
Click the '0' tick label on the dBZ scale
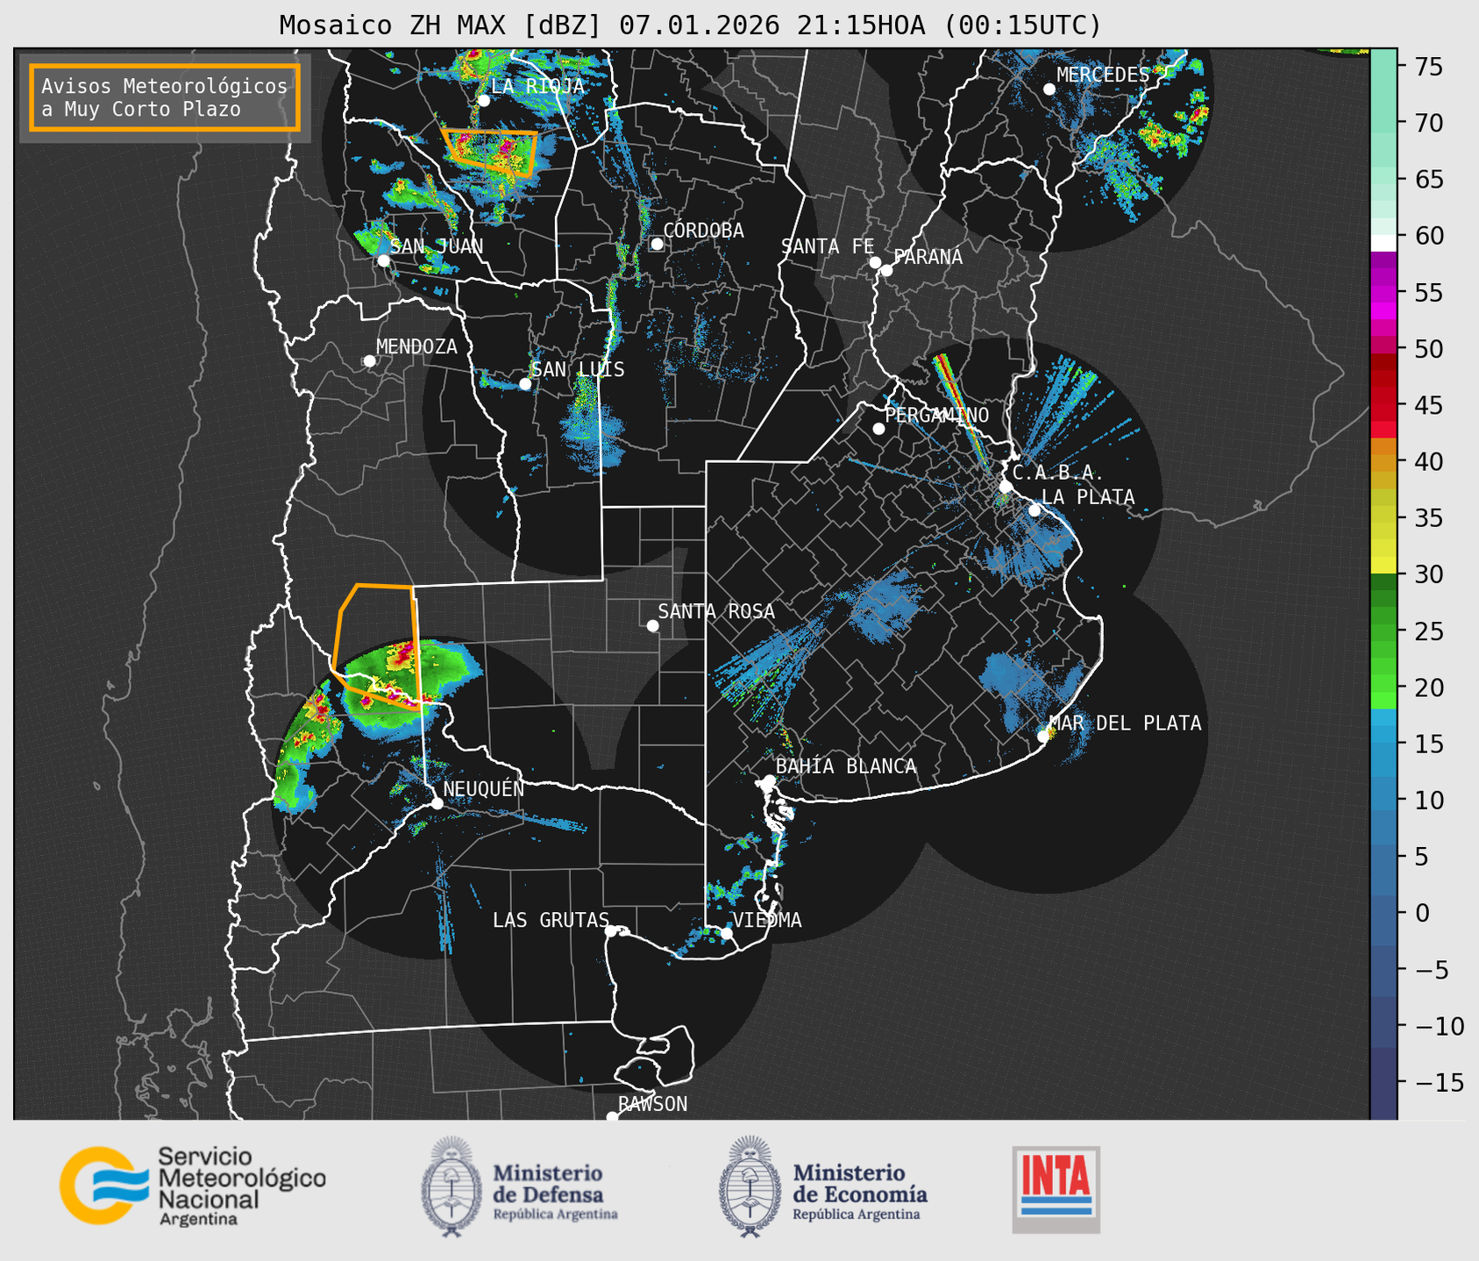pyautogui.click(x=1421, y=913)
